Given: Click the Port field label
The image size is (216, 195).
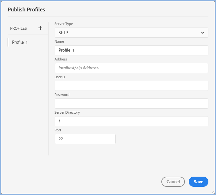Looking at the screenshot, I should 58,130.
